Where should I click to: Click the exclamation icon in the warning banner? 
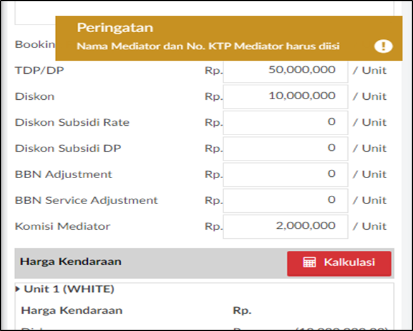[x=383, y=46]
